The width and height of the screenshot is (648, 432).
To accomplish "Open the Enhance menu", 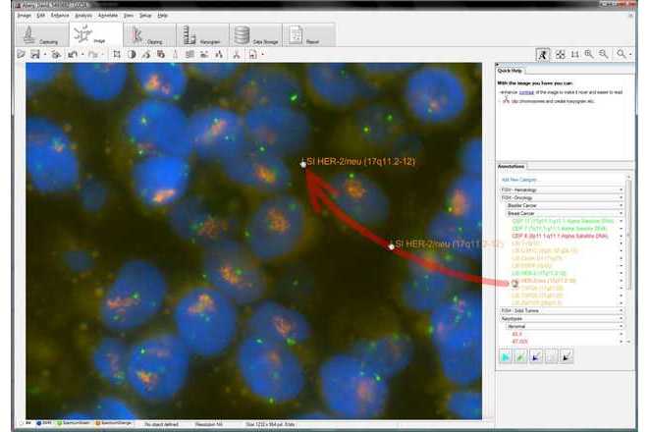I will pyautogui.click(x=60, y=16).
